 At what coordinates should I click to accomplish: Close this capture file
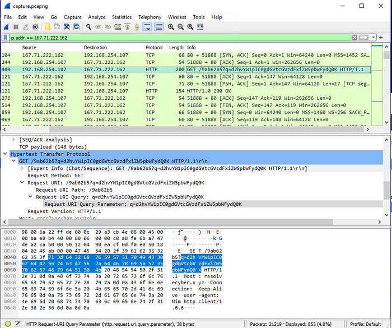tap(67, 27)
